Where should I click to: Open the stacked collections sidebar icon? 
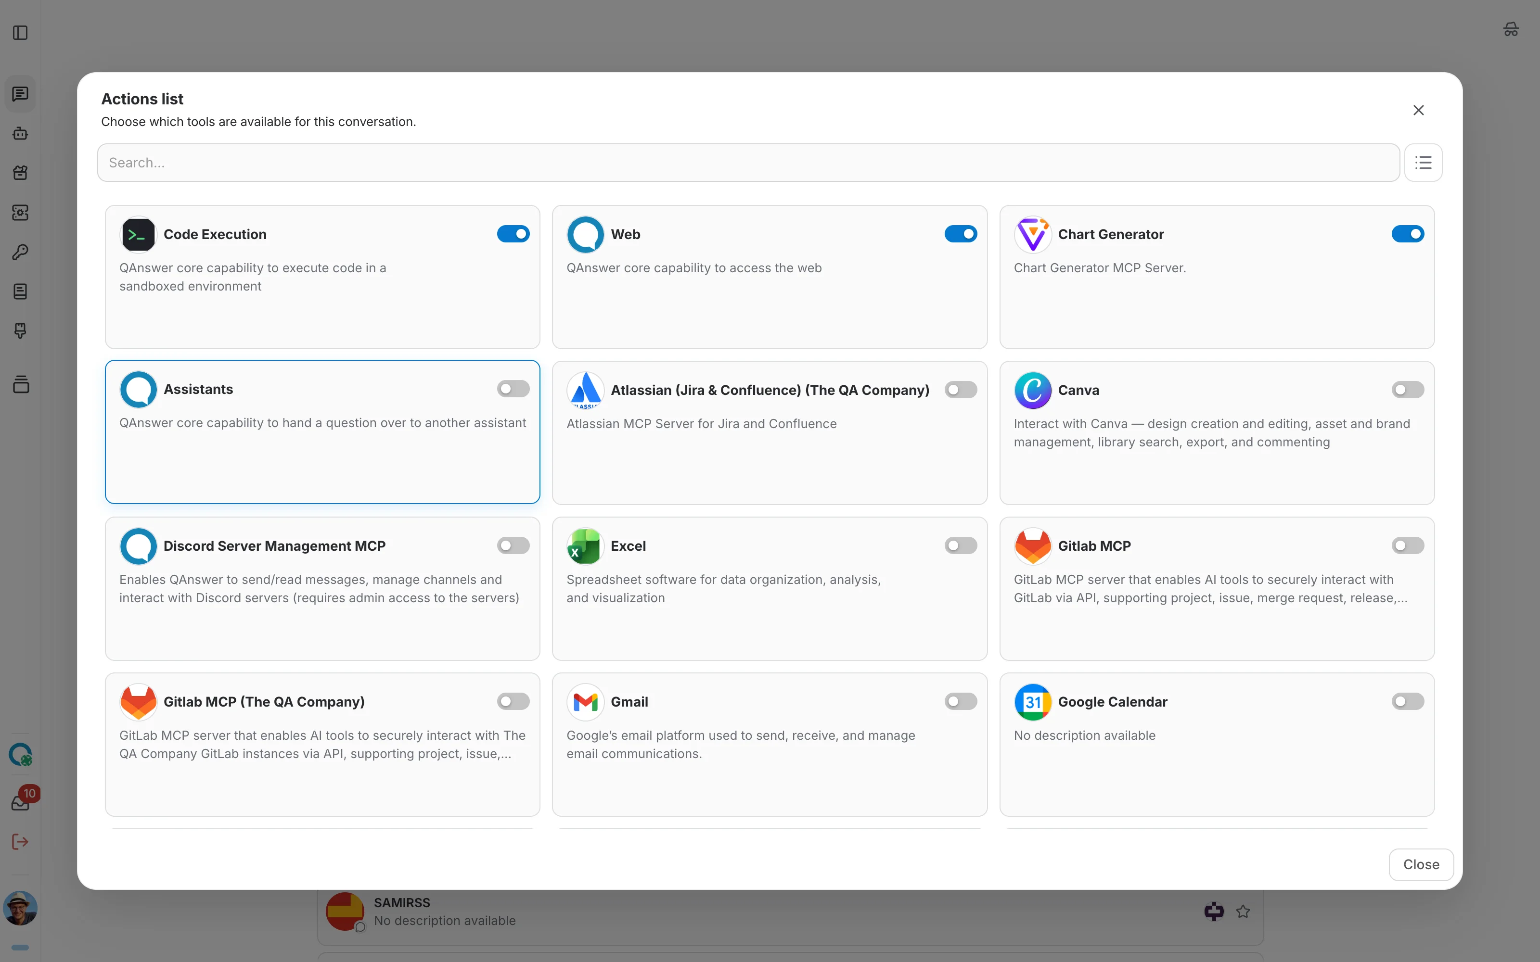point(20,384)
